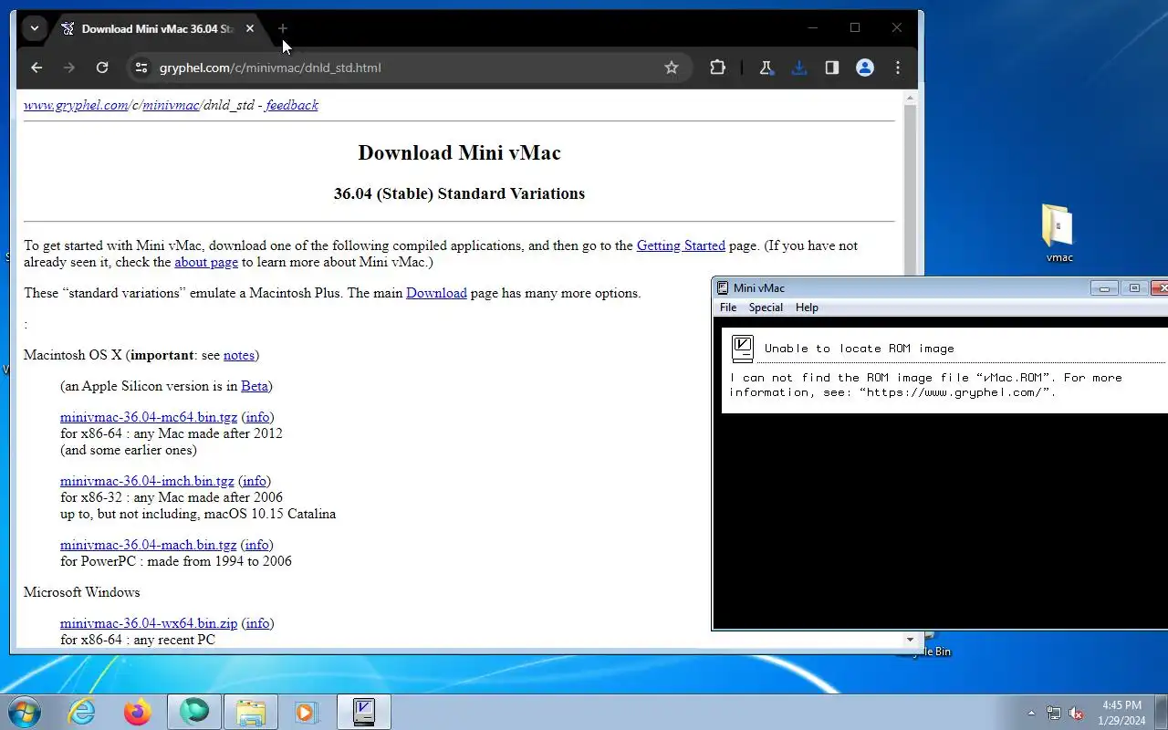This screenshot has height=730, width=1168.
Task: Open minivmac breadcrumb link
Action: (x=171, y=105)
